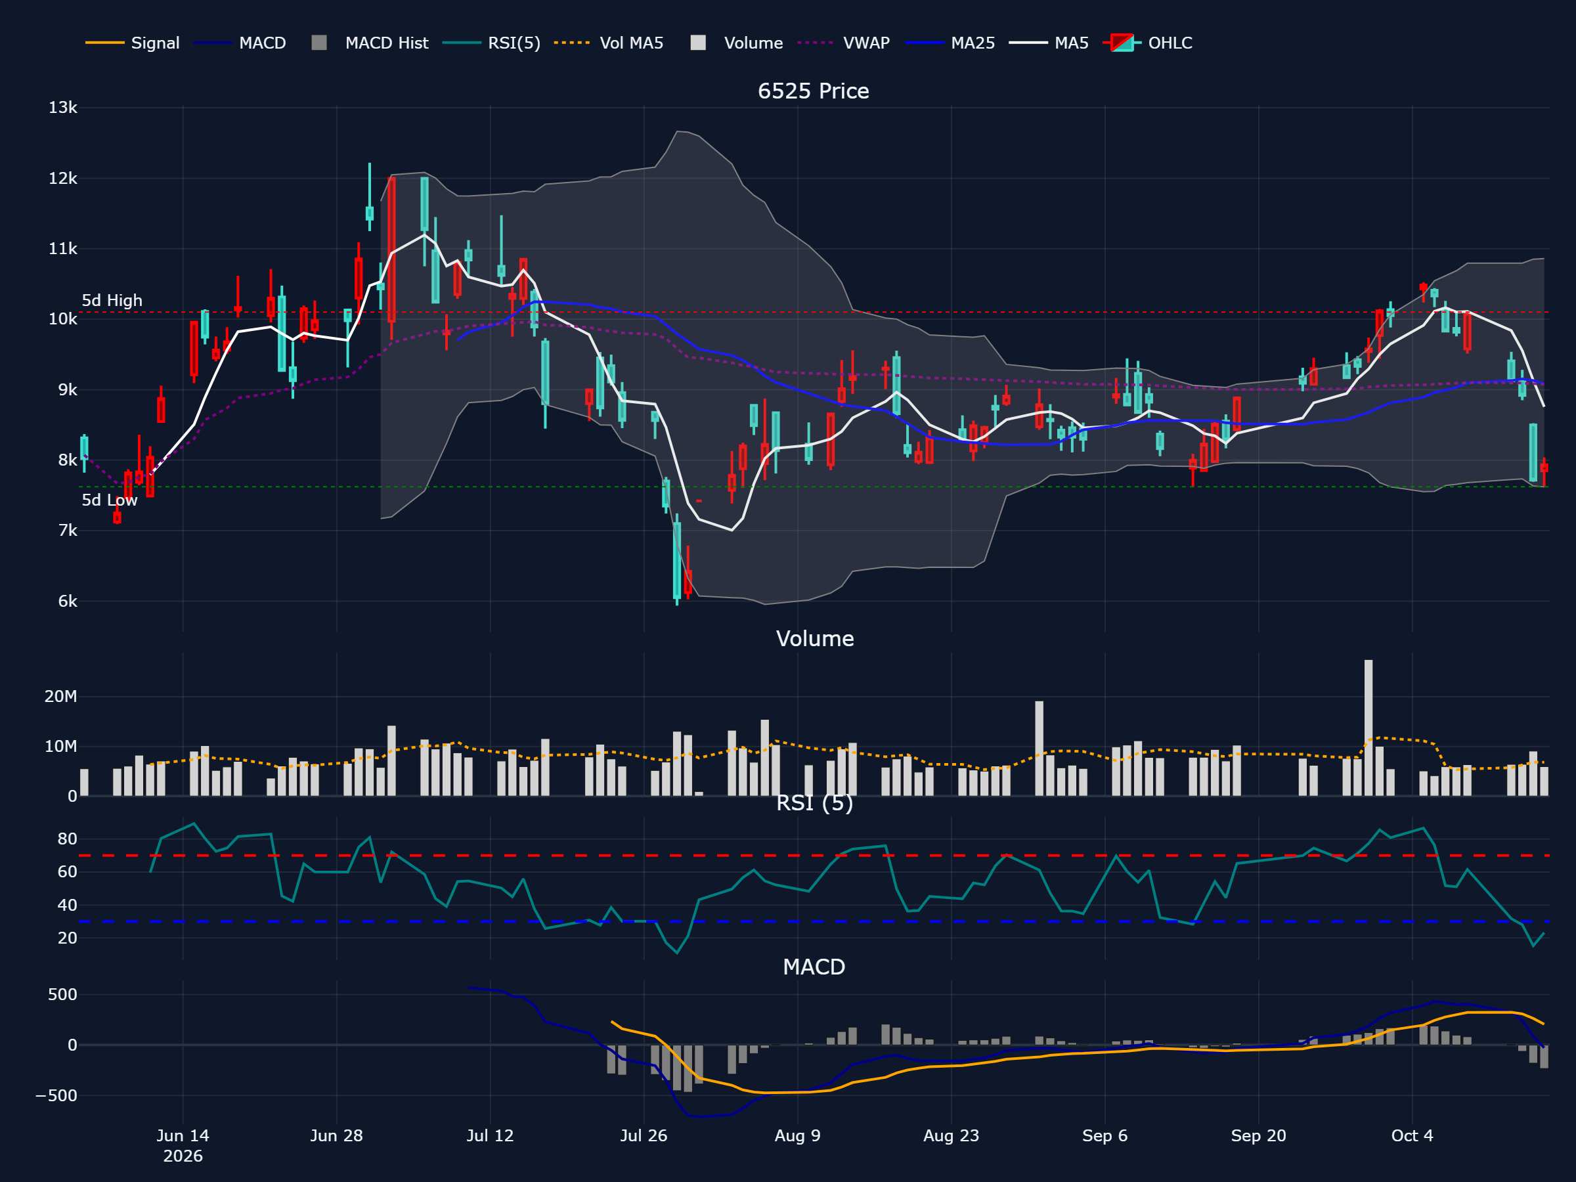Click the '6k' price axis label

(x=68, y=602)
